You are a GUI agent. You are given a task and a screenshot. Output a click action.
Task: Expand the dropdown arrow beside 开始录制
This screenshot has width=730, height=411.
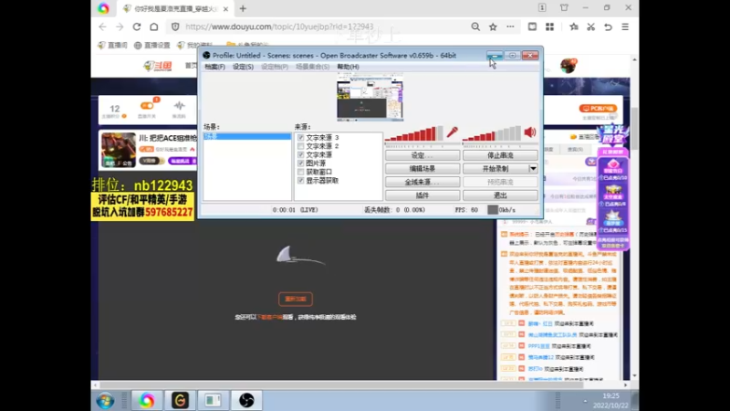[533, 169]
